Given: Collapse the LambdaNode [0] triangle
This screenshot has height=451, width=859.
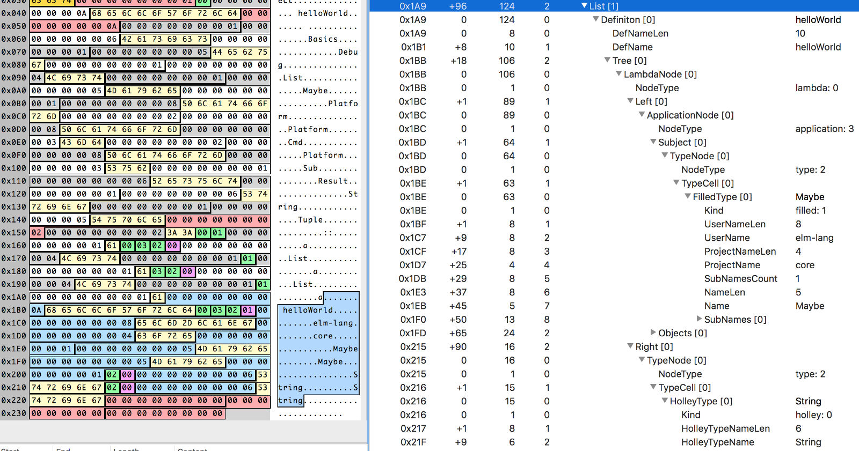Looking at the screenshot, I should pyautogui.click(x=618, y=74).
